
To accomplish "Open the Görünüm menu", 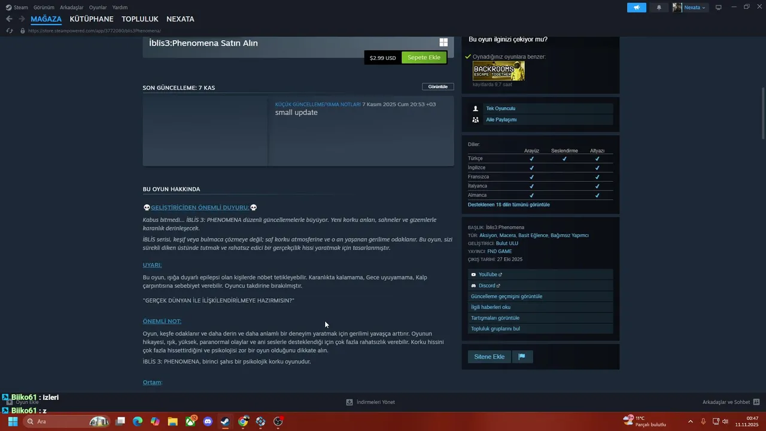I will click(44, 7).
